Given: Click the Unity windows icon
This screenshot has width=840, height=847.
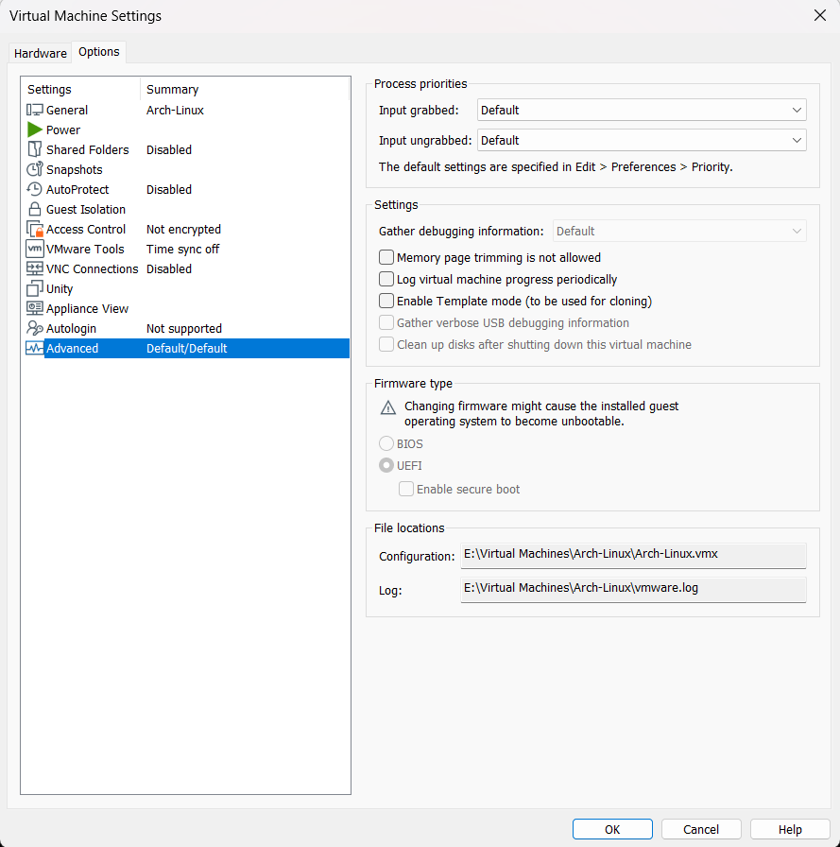Looking at the screenshot, I should tap(35, 288).
